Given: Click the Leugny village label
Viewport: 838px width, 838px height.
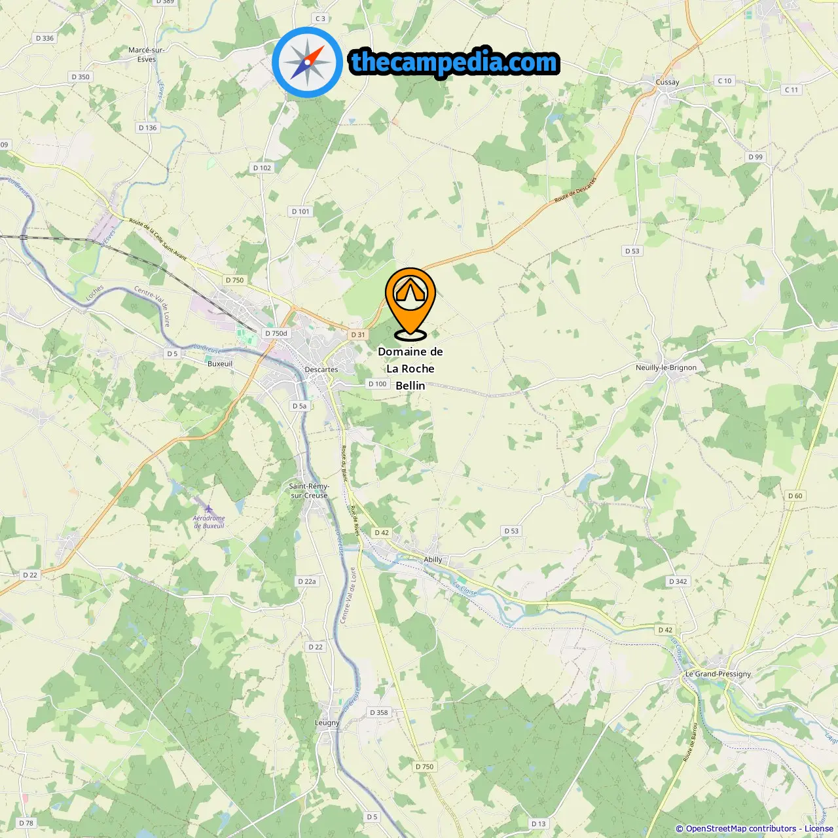Looking at the screenshot, I should [x=327, y=723].
